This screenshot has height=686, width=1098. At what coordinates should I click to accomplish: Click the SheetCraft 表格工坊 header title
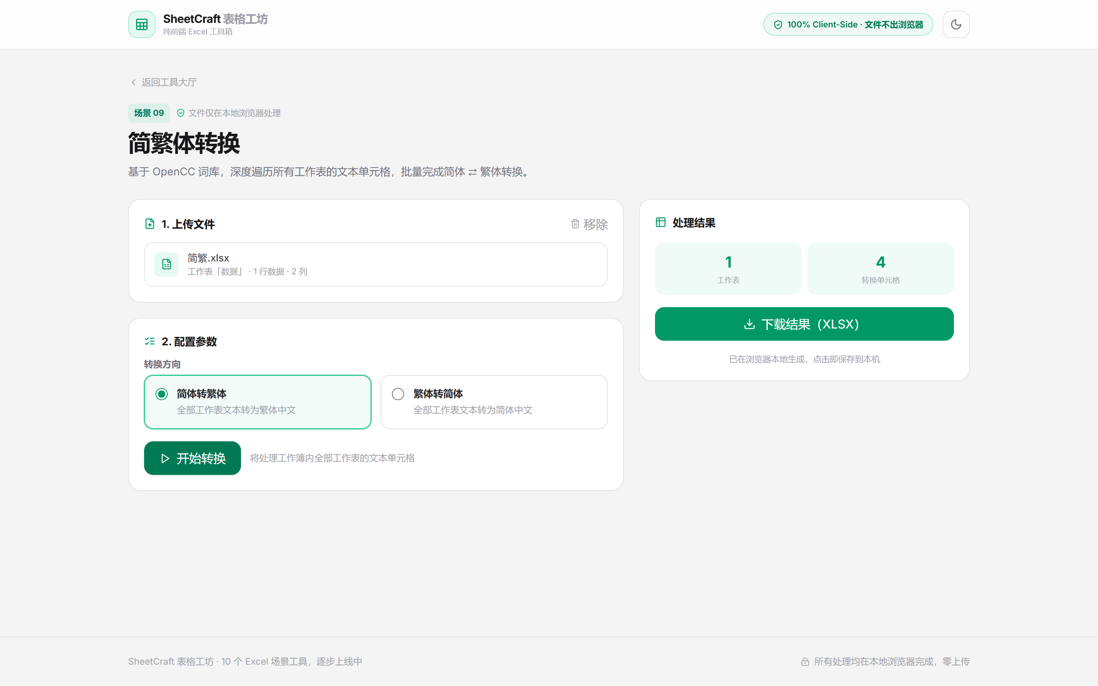215,19
